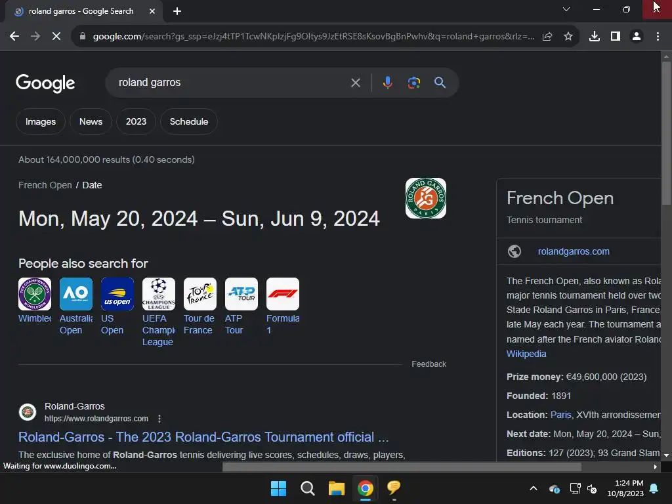Open the UEFA Champions League logo tile
The width and height of the screenshot is (672, 504).
point(159,294)
